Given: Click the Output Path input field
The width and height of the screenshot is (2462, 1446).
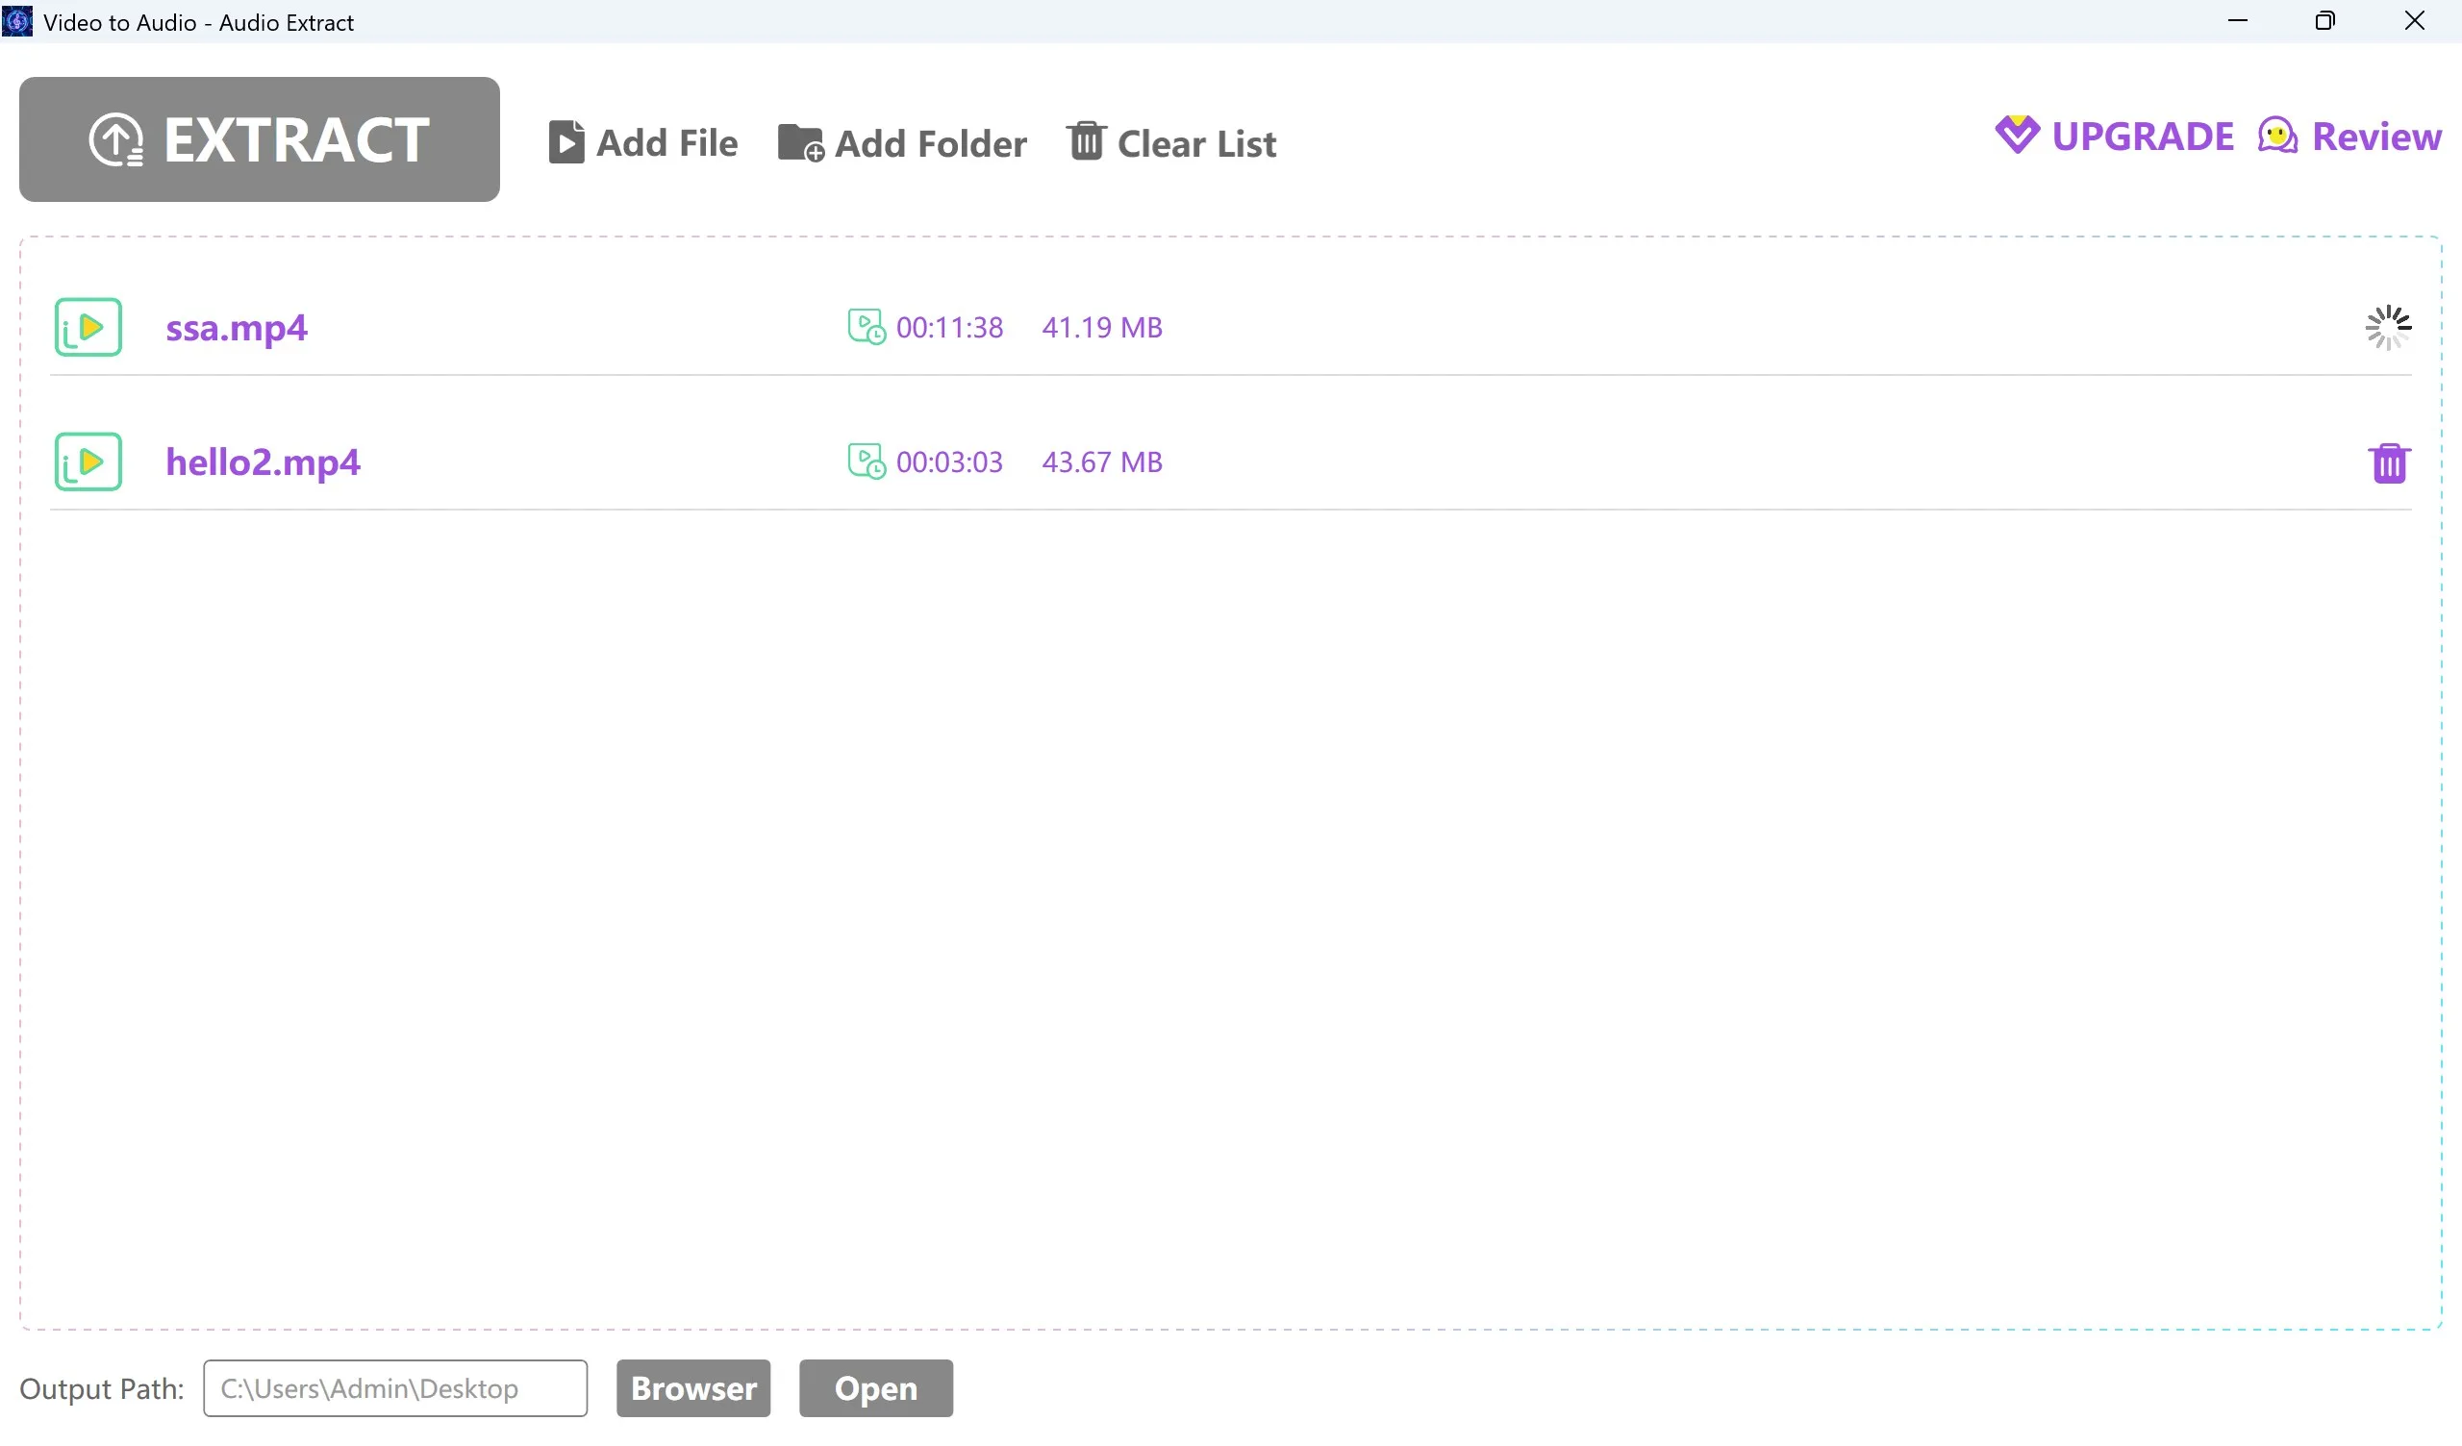Looking at the screenshot, I should 395,1388.
